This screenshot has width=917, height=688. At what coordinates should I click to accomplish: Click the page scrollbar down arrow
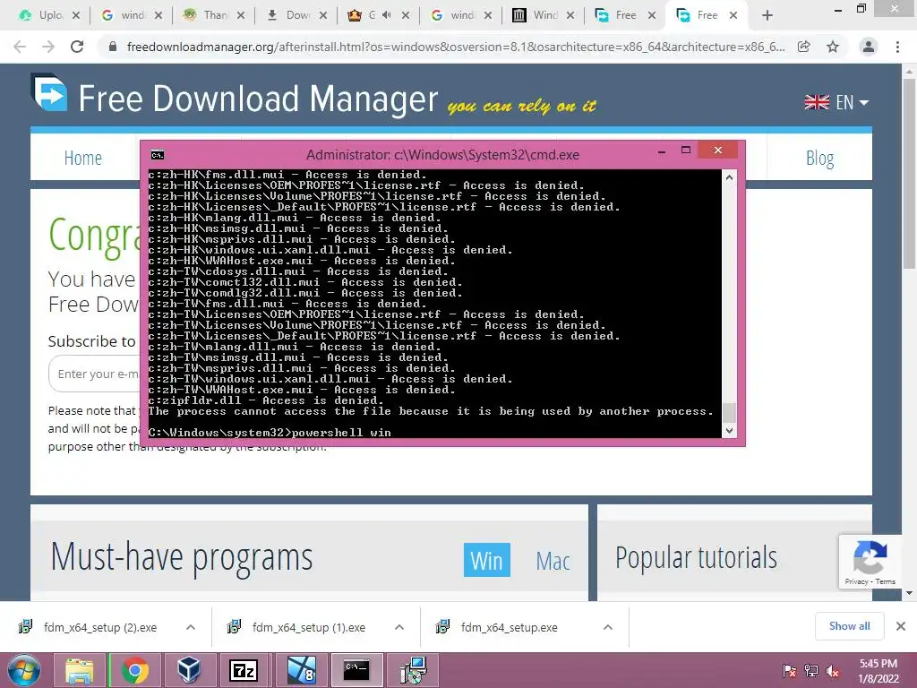910,593
